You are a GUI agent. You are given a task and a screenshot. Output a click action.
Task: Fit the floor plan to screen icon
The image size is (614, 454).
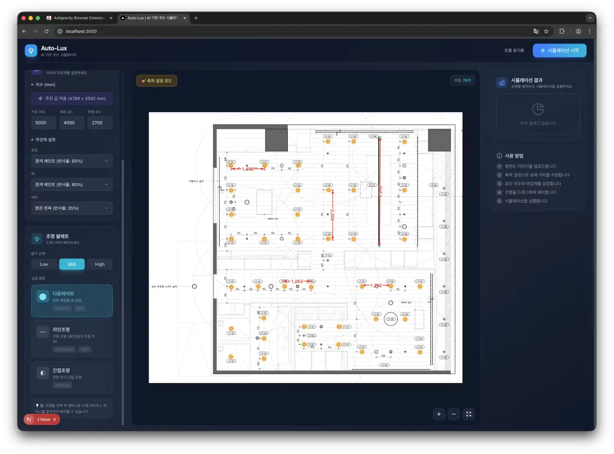click(469, 414)
